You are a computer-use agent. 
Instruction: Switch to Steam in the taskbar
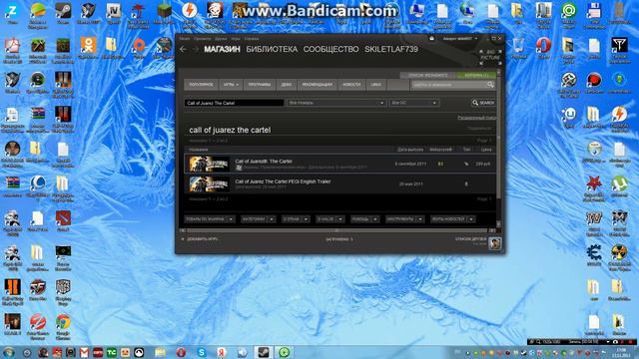tap(263, 352)
